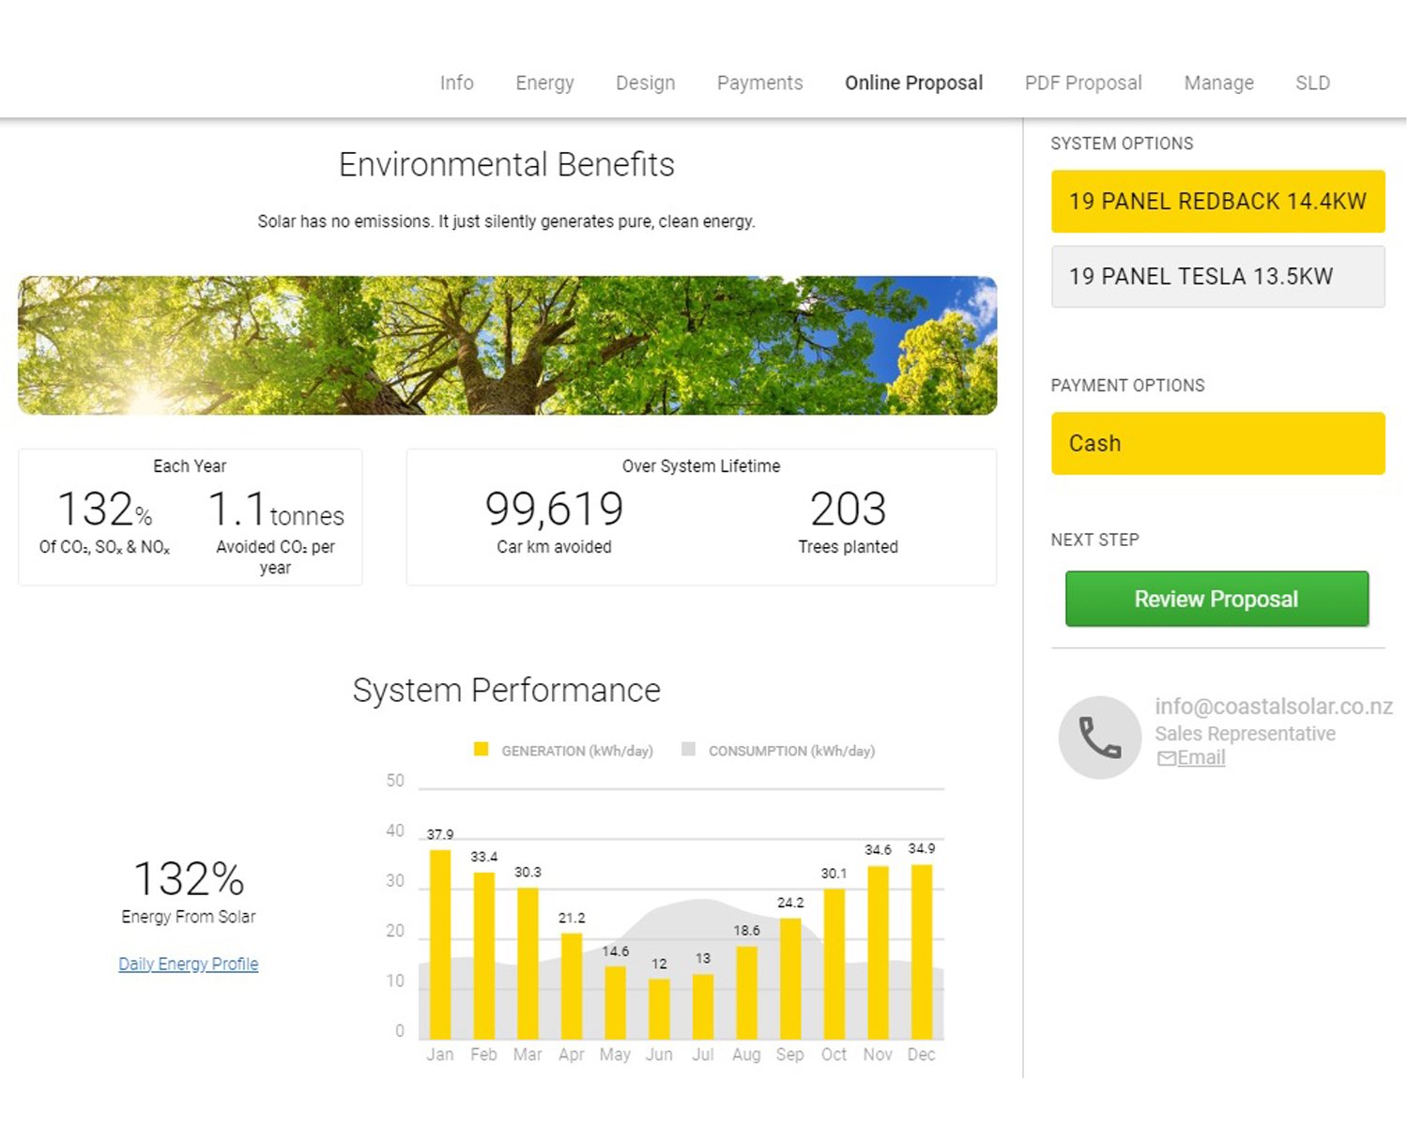Viewport: 1408px width, 1126px height.
Task: Open the SLD tab
Action: (1312, 83)
